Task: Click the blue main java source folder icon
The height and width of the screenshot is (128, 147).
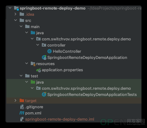Action: tap(33, 33)
